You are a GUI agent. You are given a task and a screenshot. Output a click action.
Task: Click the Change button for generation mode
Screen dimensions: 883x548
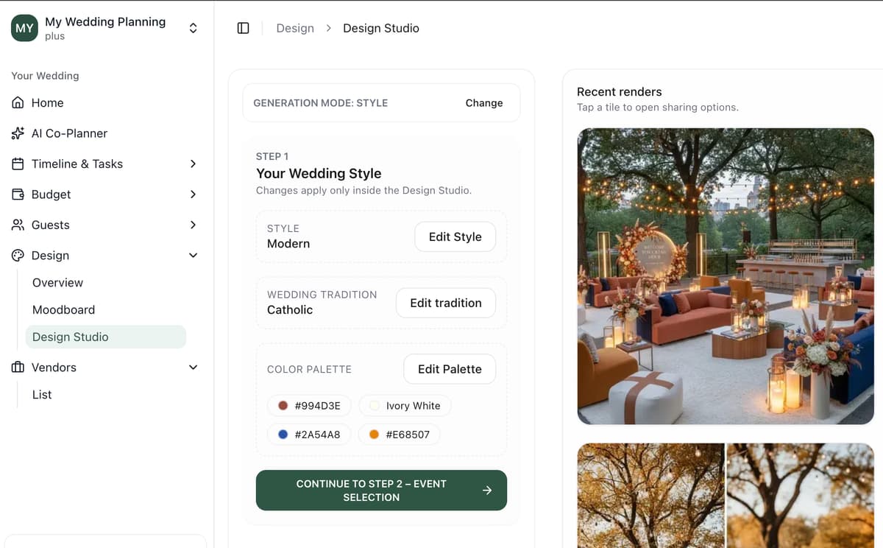coord(483,103)
